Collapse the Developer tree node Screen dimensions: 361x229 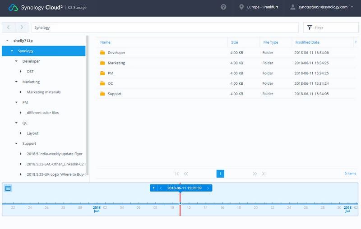pyautogui.click(x=16, y=61)
